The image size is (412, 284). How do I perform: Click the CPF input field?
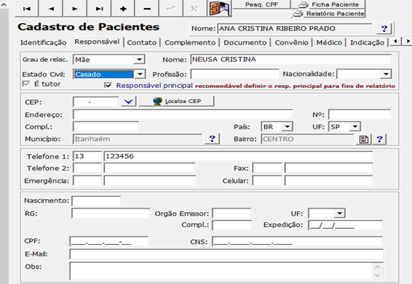click(x=108, y=241)
